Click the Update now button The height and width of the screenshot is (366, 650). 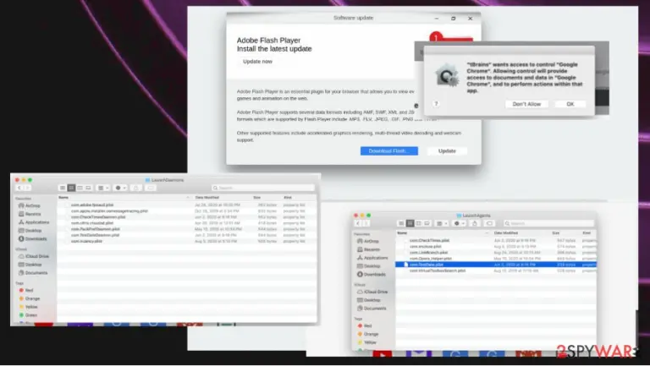257,61
